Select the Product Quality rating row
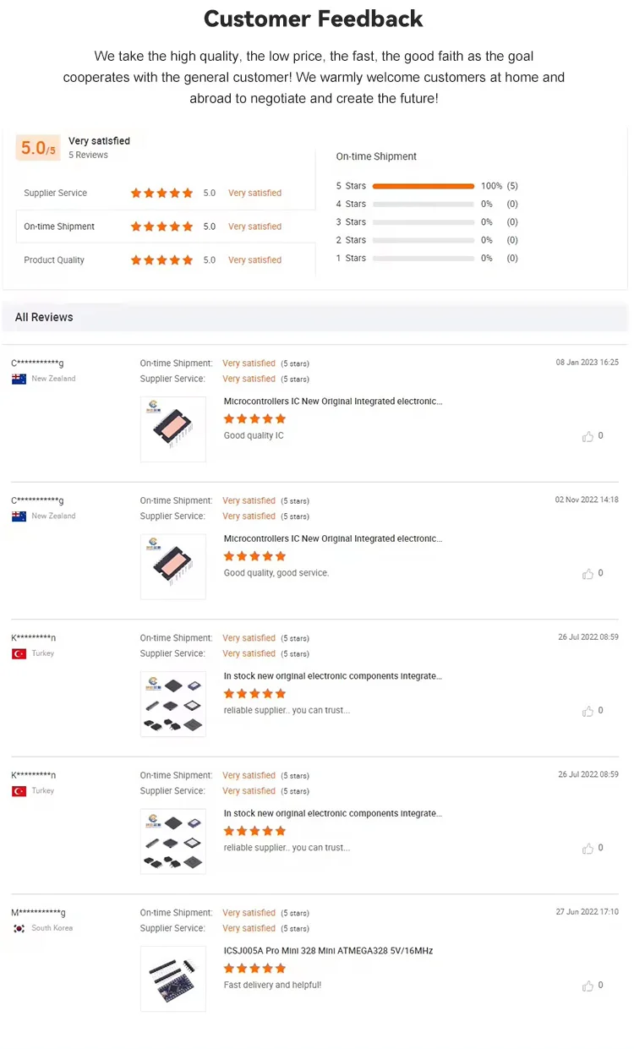The image size is (634, 1049). 166,260
